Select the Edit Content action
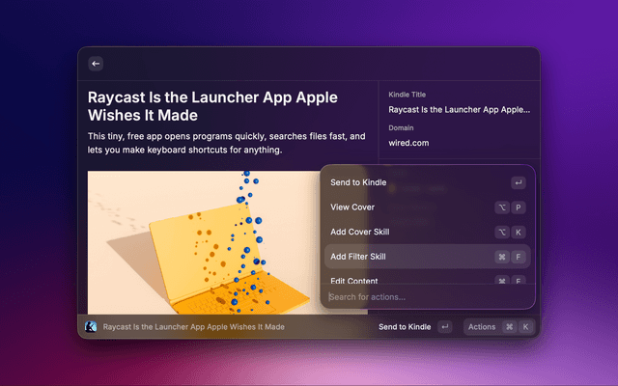This screenshot has height=386, width=618. point(354,280)
